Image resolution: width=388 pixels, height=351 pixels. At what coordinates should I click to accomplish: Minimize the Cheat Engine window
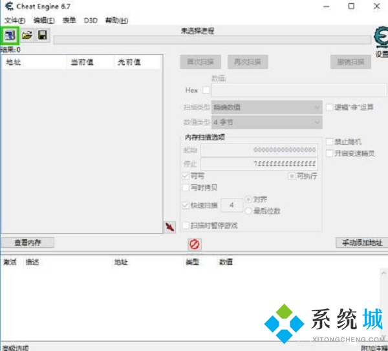327,6
